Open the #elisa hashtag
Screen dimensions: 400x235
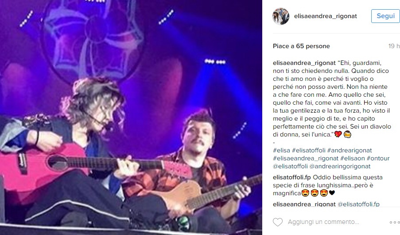coord(281,150)
